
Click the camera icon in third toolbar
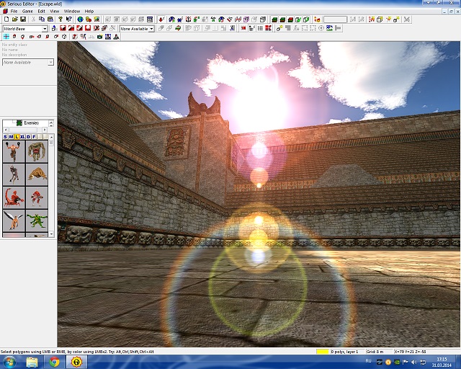[99, 37]
